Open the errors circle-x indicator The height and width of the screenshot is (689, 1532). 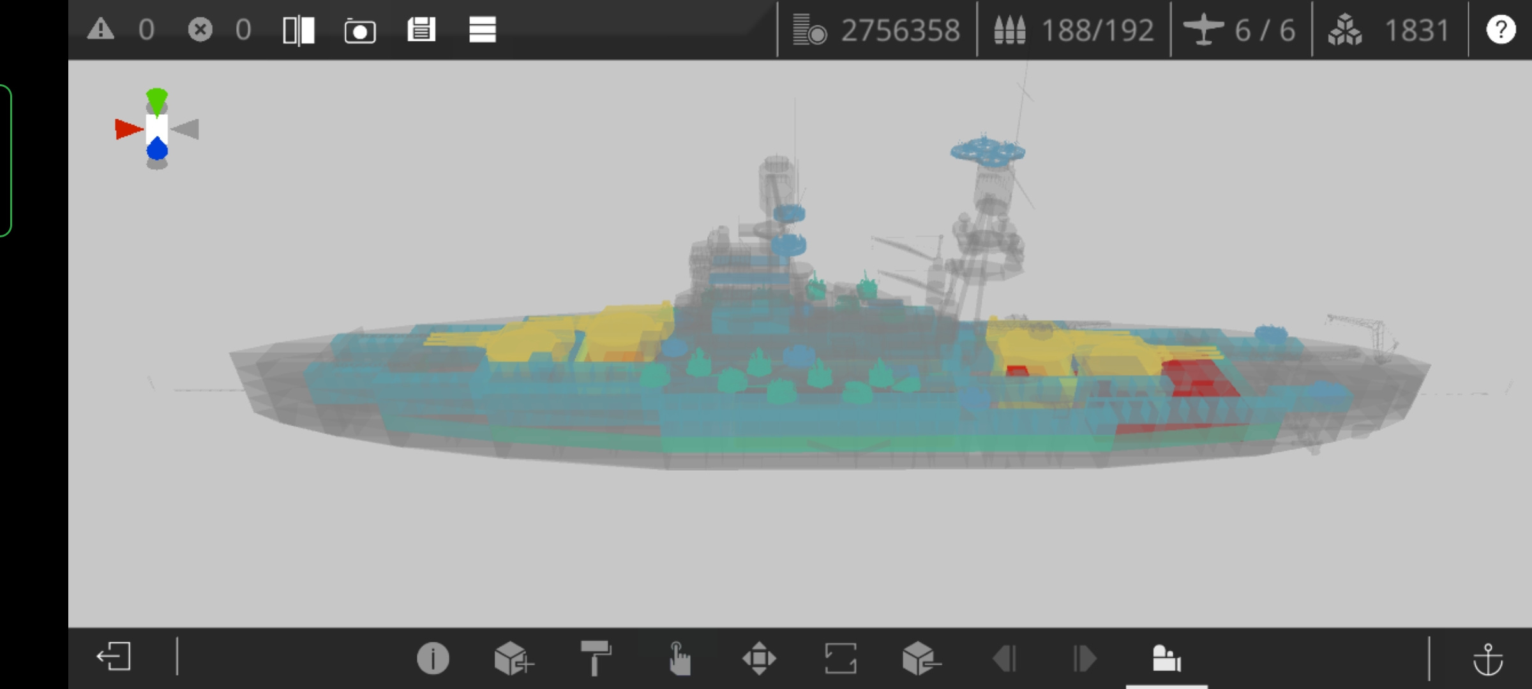[x=200, y=29]
